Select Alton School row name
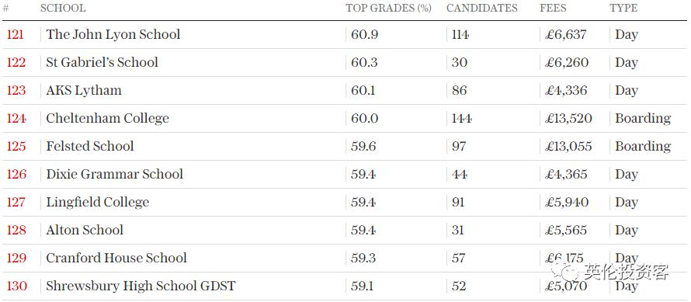Viewport: 691px width, 302px height. pyautogui.click(x=85, y=230)
